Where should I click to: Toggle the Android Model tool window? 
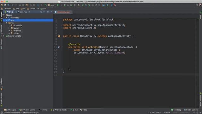[x=200, y=99]
